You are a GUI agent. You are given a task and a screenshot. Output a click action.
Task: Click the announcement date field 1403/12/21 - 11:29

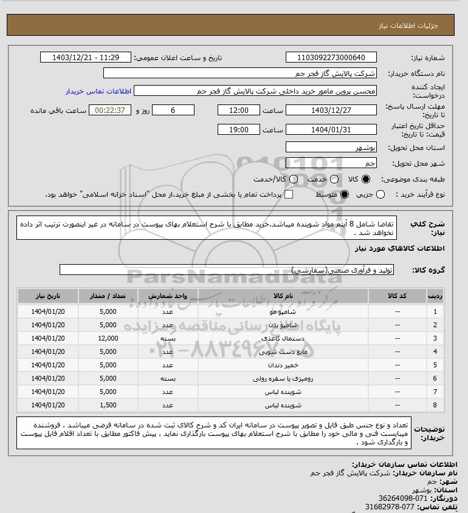coord(86,57)
